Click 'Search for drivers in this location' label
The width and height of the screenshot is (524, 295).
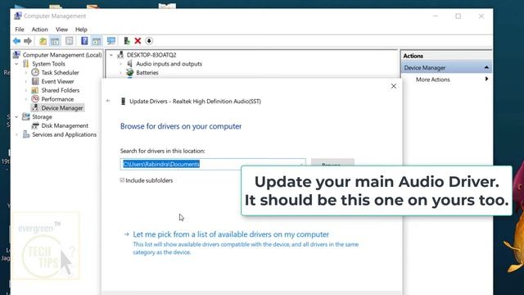click(x=162, y=151)
